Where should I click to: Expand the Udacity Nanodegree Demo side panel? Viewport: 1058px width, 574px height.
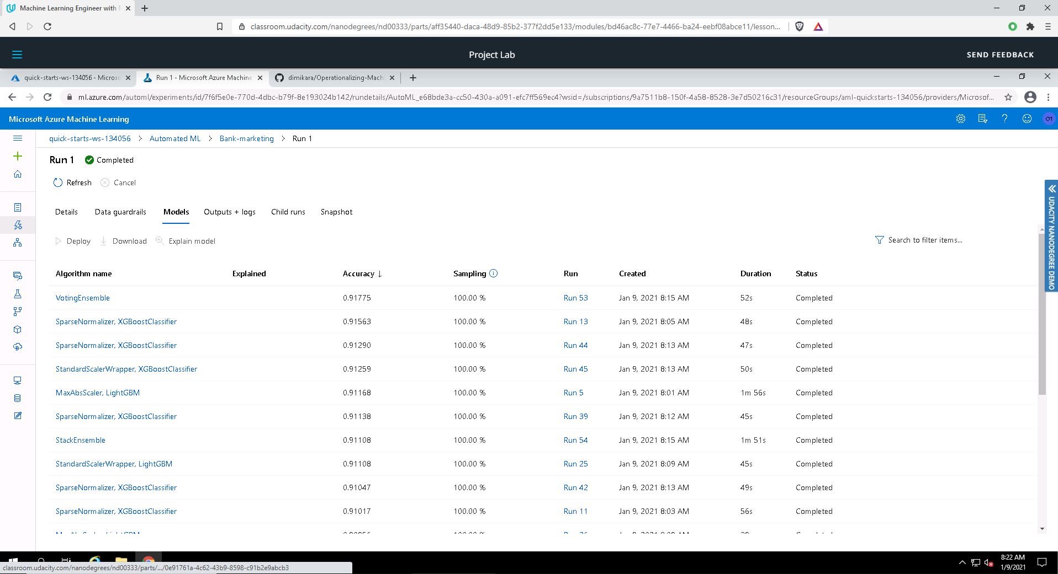tap(1051, 236)
